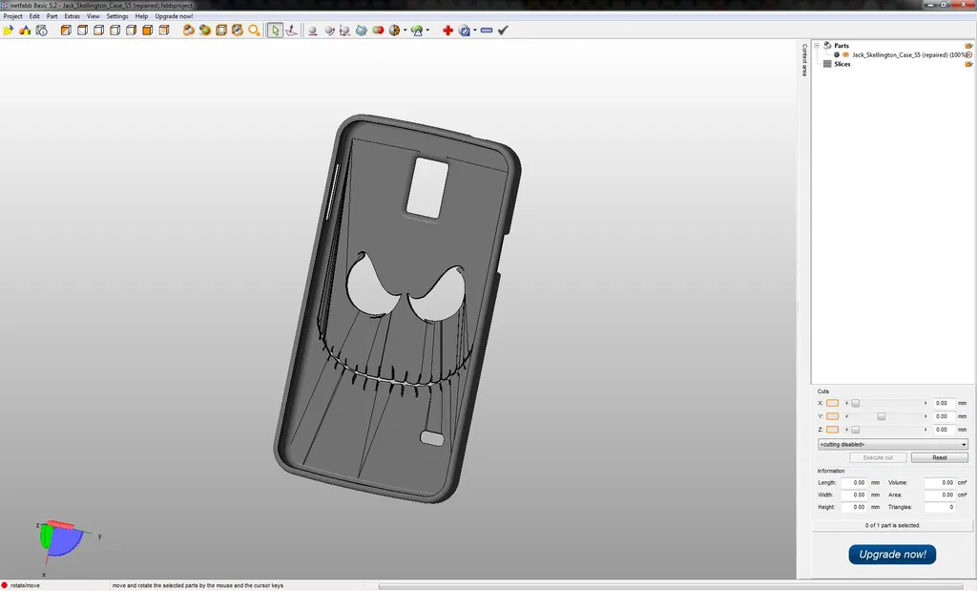Click the green checkmark apply repair icon
Screen dimensions: 977x591
tap(503, 30)
